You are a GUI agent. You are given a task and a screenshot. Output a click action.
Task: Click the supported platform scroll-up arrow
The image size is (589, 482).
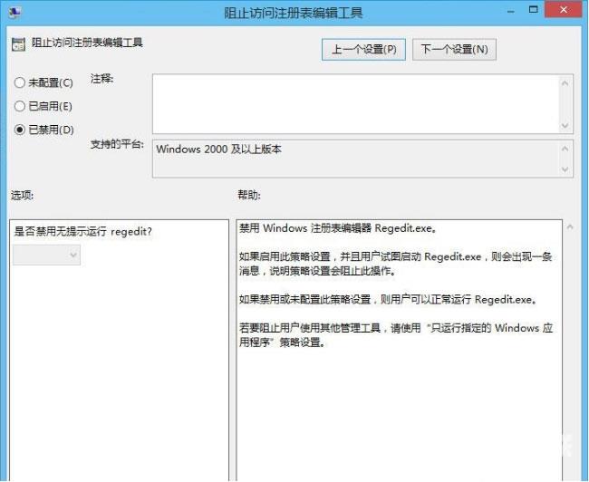coord(565,148)
